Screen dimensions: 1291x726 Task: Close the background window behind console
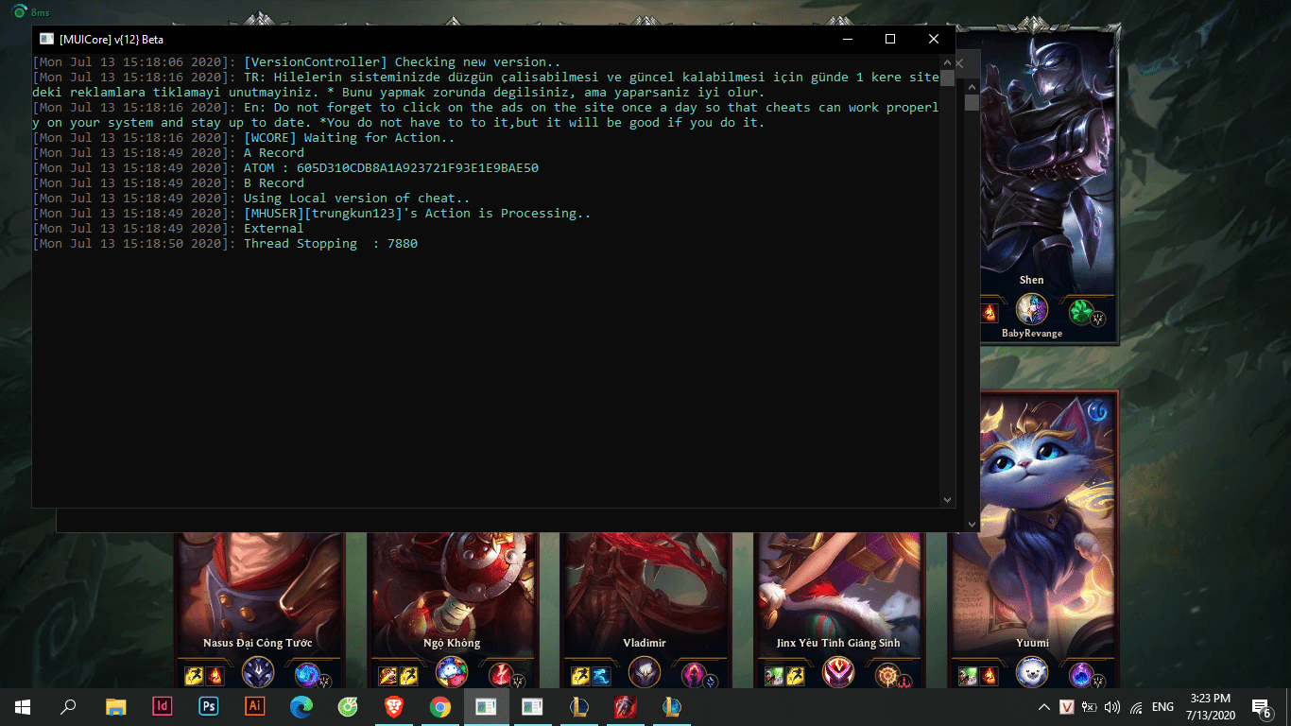tap(960, 64)
